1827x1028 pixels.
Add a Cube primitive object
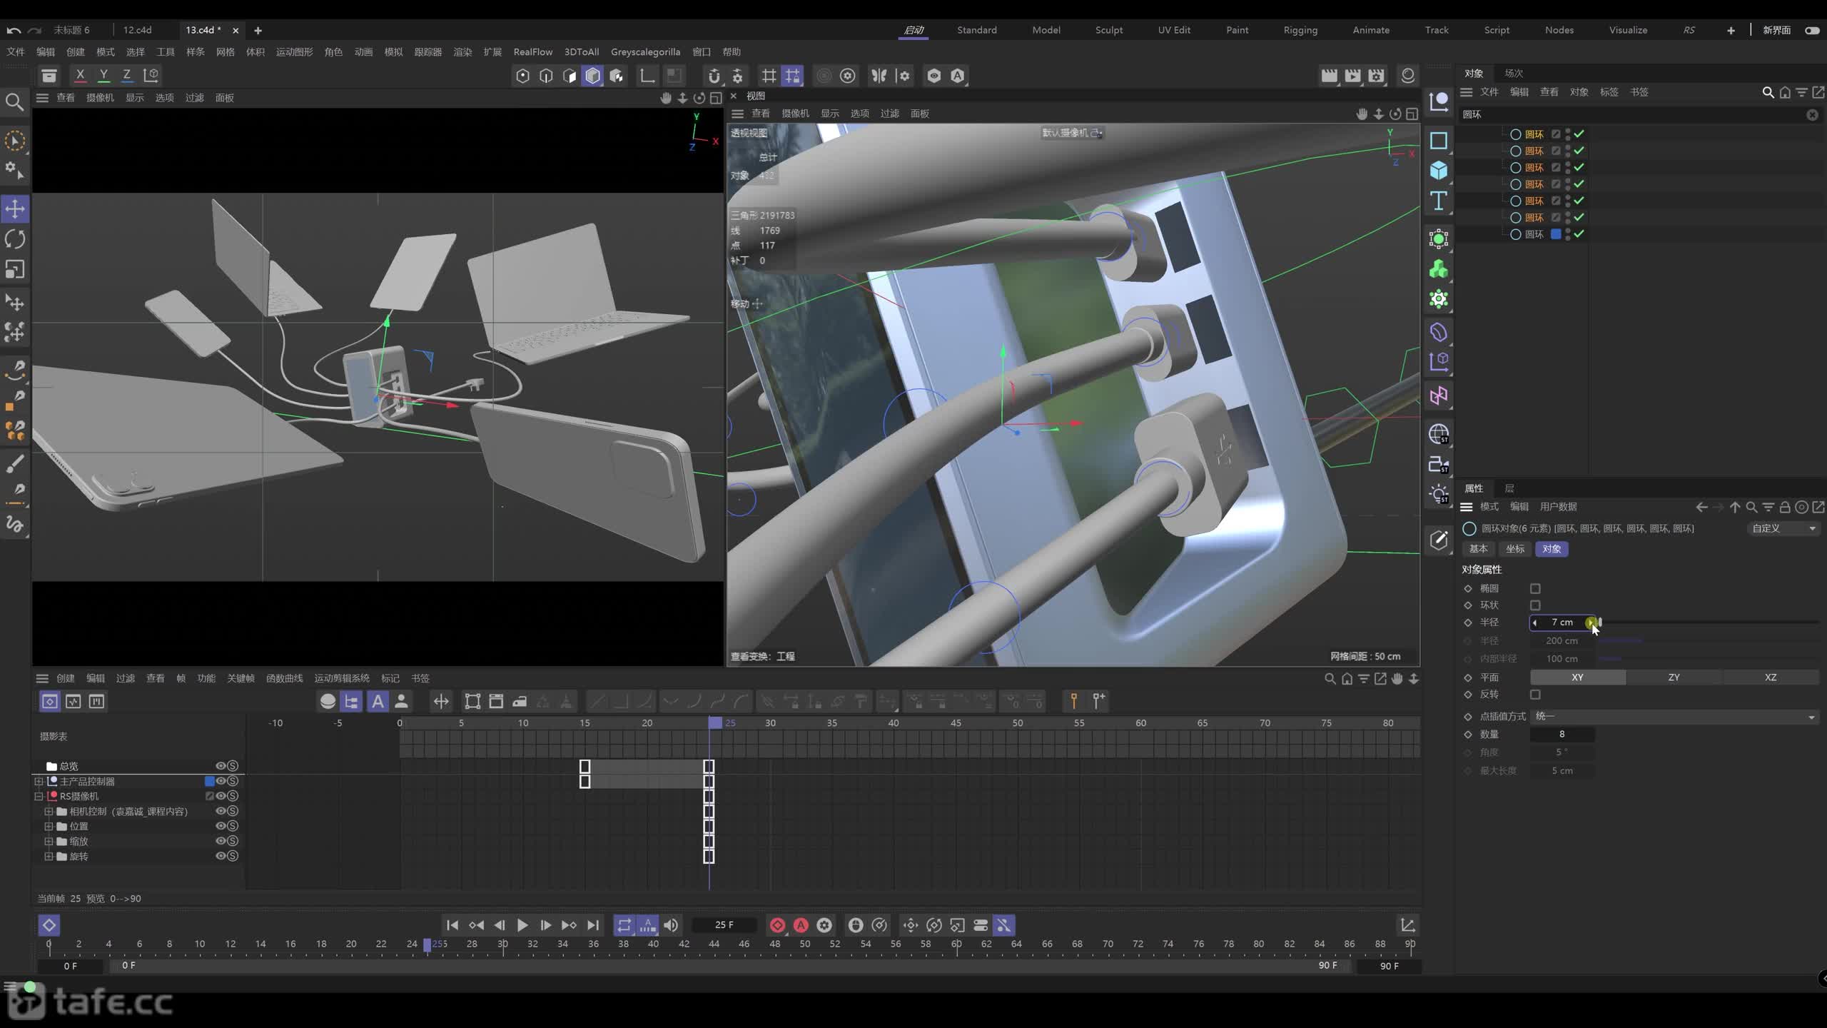point(1439,170)
